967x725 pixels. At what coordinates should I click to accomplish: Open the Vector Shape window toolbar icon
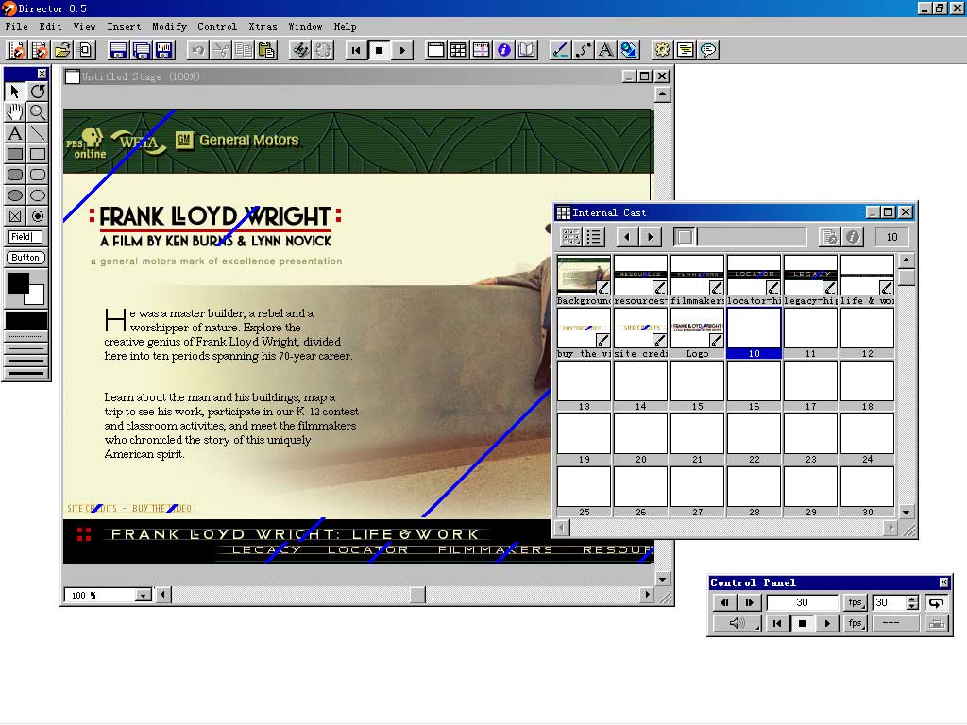(x=583, y=50)
